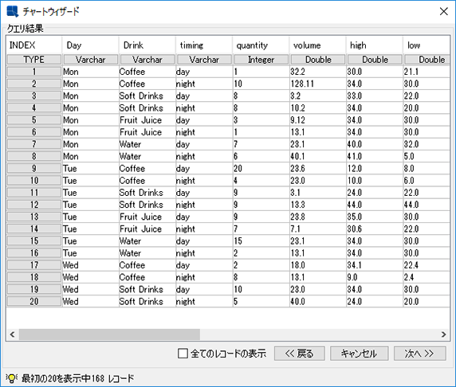Select row number 20 header
456x387 pixels.
pos(34,301)
